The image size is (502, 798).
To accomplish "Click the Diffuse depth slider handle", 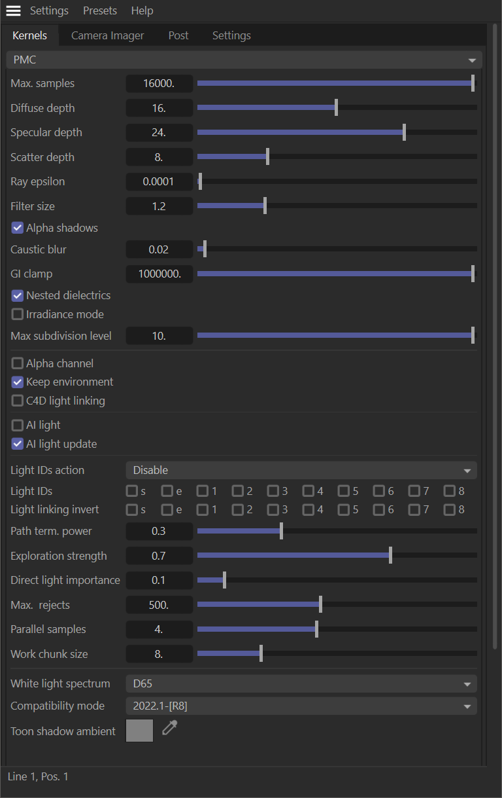I will tap(336, 108).
